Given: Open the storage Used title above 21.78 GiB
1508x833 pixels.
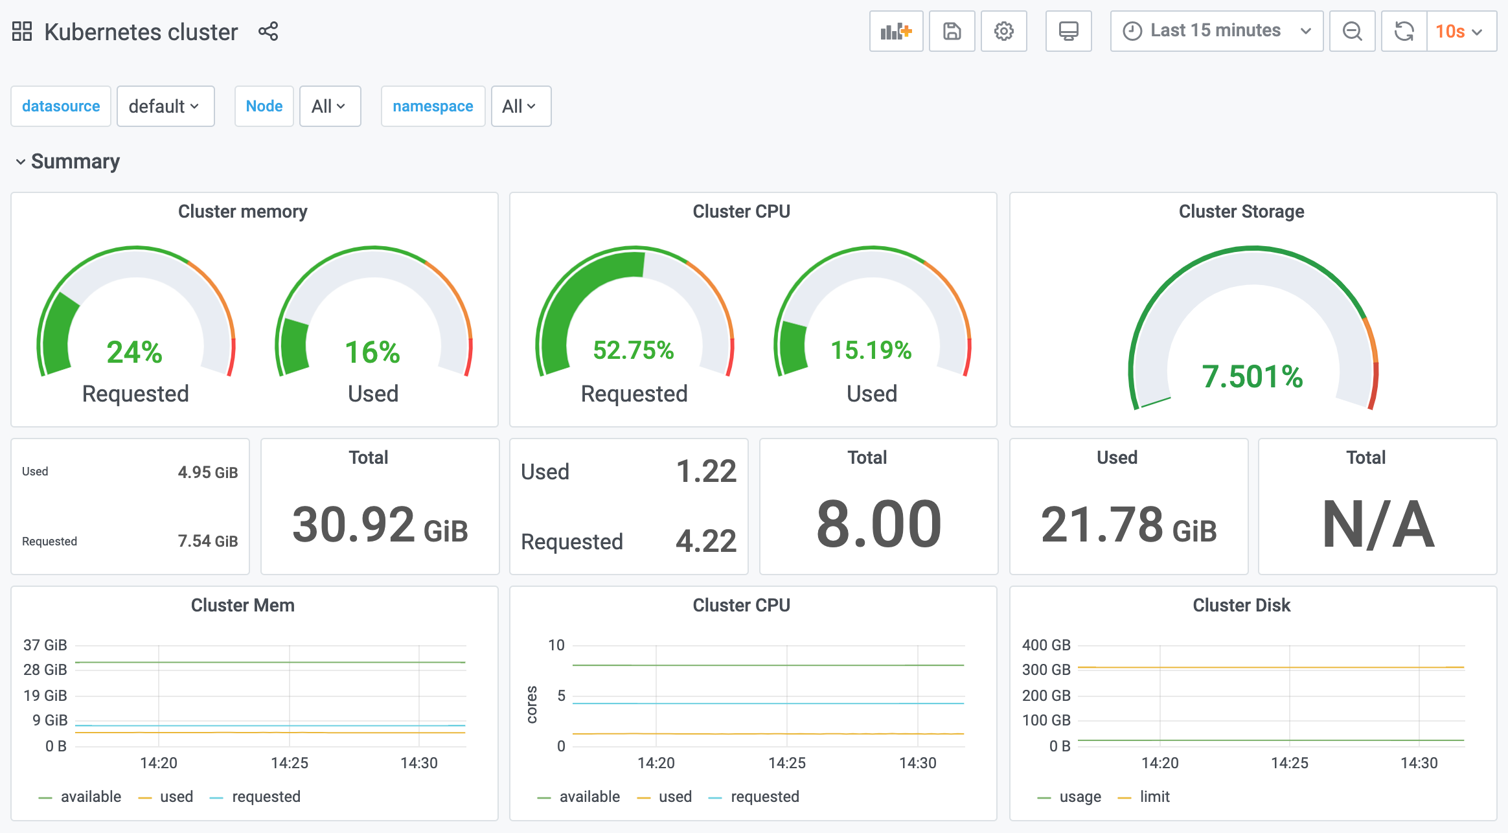Looking at the screenshot, I should click(x=1117, y=457).
